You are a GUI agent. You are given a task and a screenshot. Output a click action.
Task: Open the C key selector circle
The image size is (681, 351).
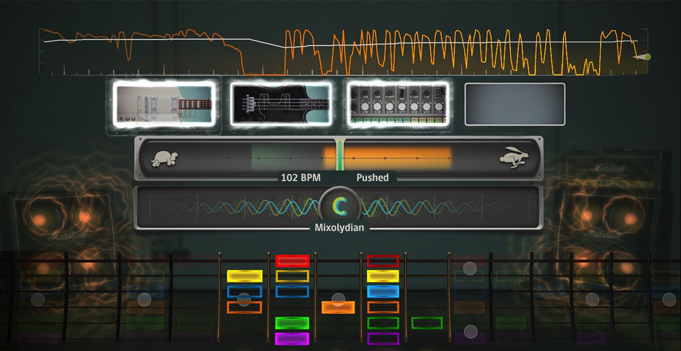339,206
